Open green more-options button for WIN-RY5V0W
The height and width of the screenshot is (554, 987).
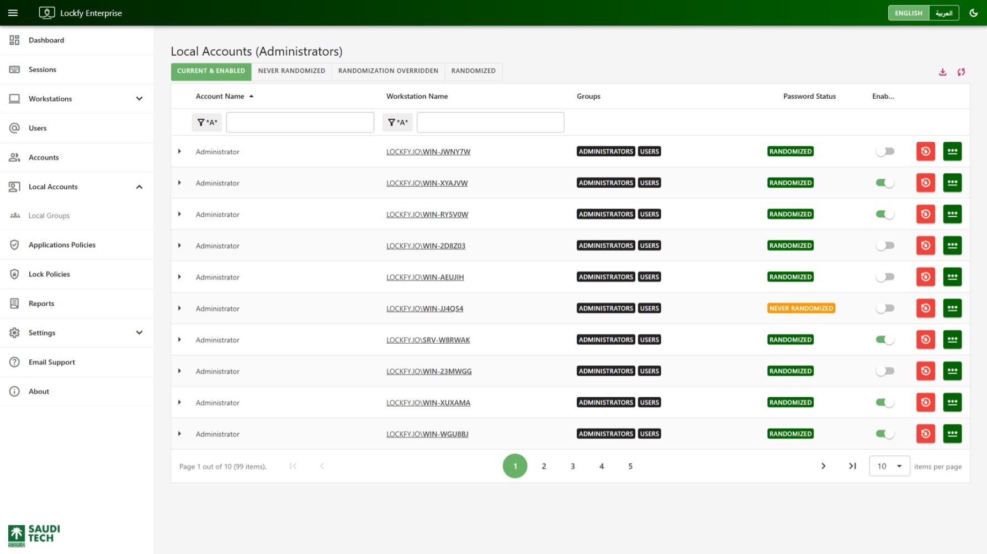pyautogui.click(x=952, y=214)
